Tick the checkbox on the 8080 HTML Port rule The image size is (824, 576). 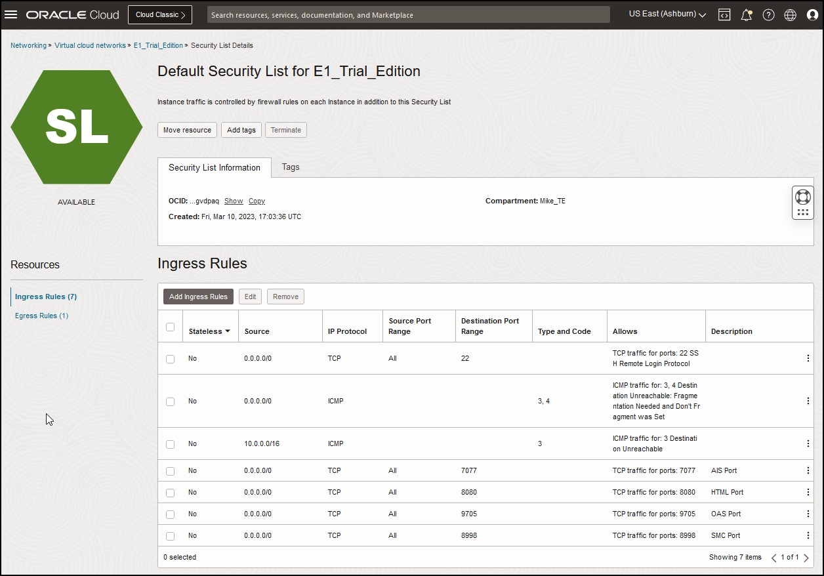click(170, 492)
